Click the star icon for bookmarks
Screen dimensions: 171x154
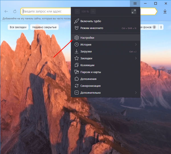pyautogui.click(x=77, y=58)
